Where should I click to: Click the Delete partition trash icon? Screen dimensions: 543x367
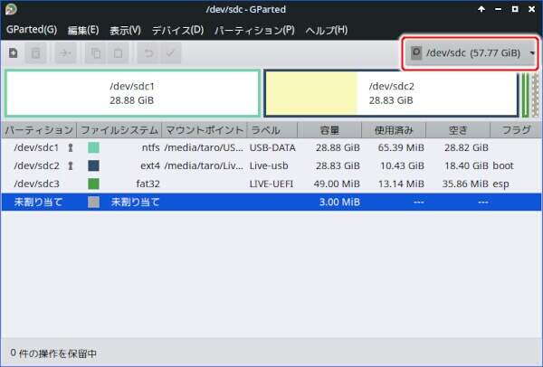pos(36,54)
